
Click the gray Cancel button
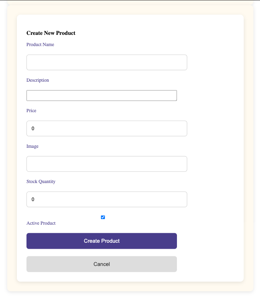(102, 264)
